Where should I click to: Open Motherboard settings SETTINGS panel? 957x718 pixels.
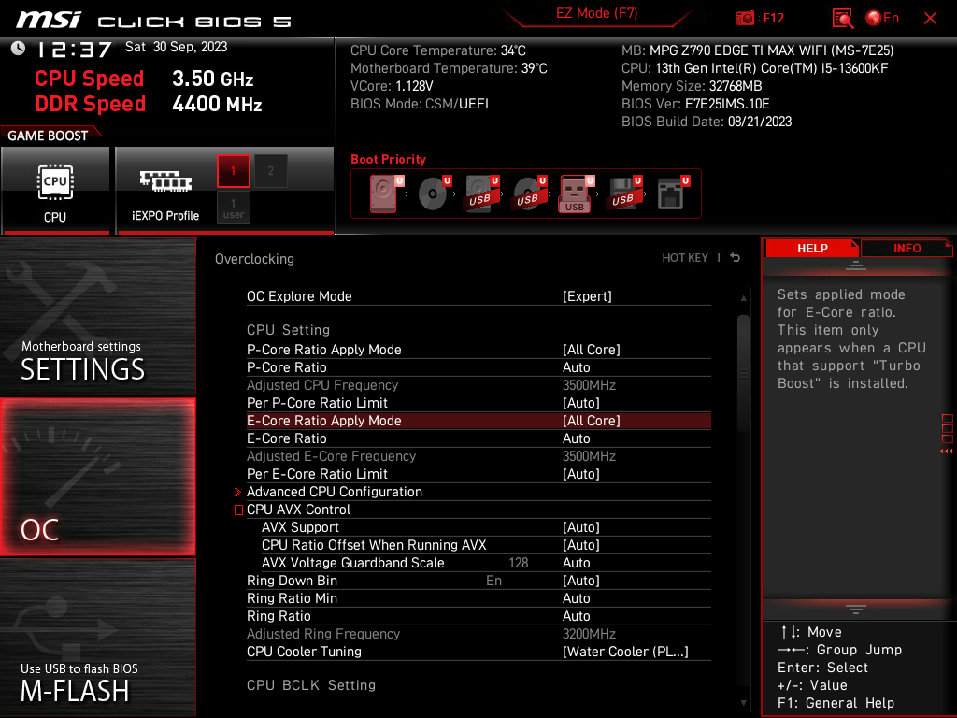click(97, 316)
